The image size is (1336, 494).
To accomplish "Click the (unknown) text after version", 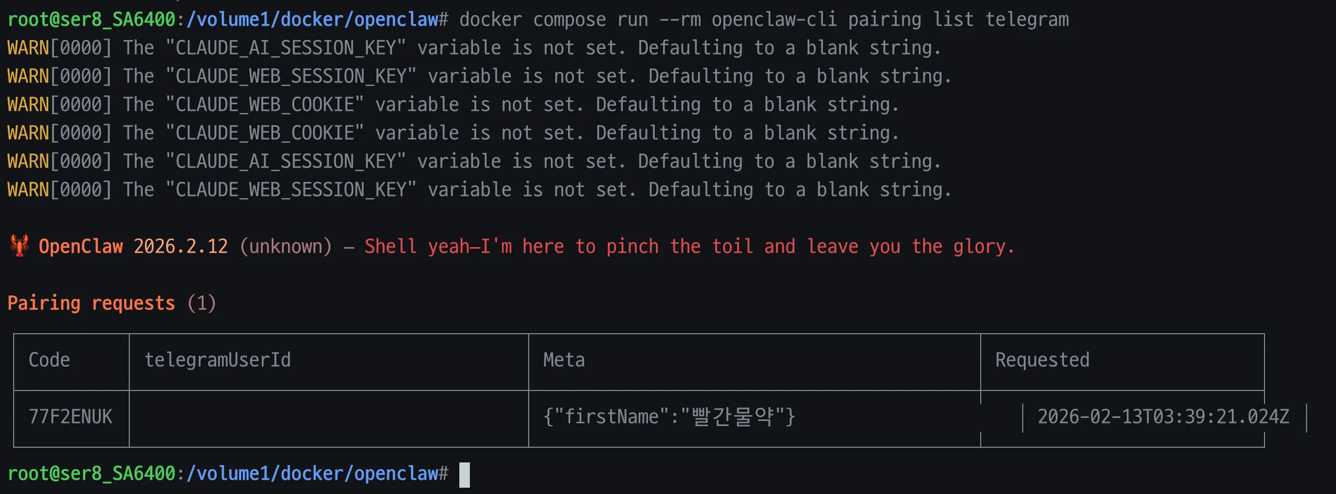I will [286, 246].
